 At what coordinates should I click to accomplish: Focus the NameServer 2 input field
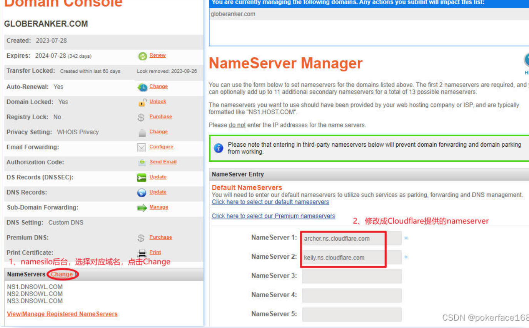[x=351, y=258]
